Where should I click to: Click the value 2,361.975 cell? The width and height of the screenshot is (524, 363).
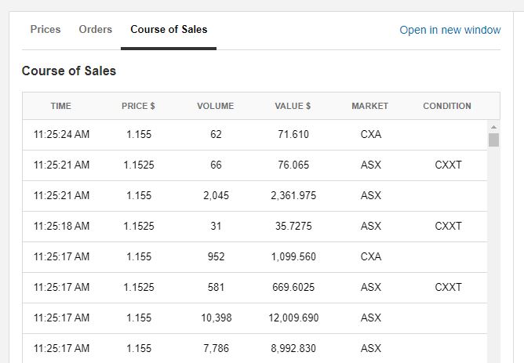point(293,196)
